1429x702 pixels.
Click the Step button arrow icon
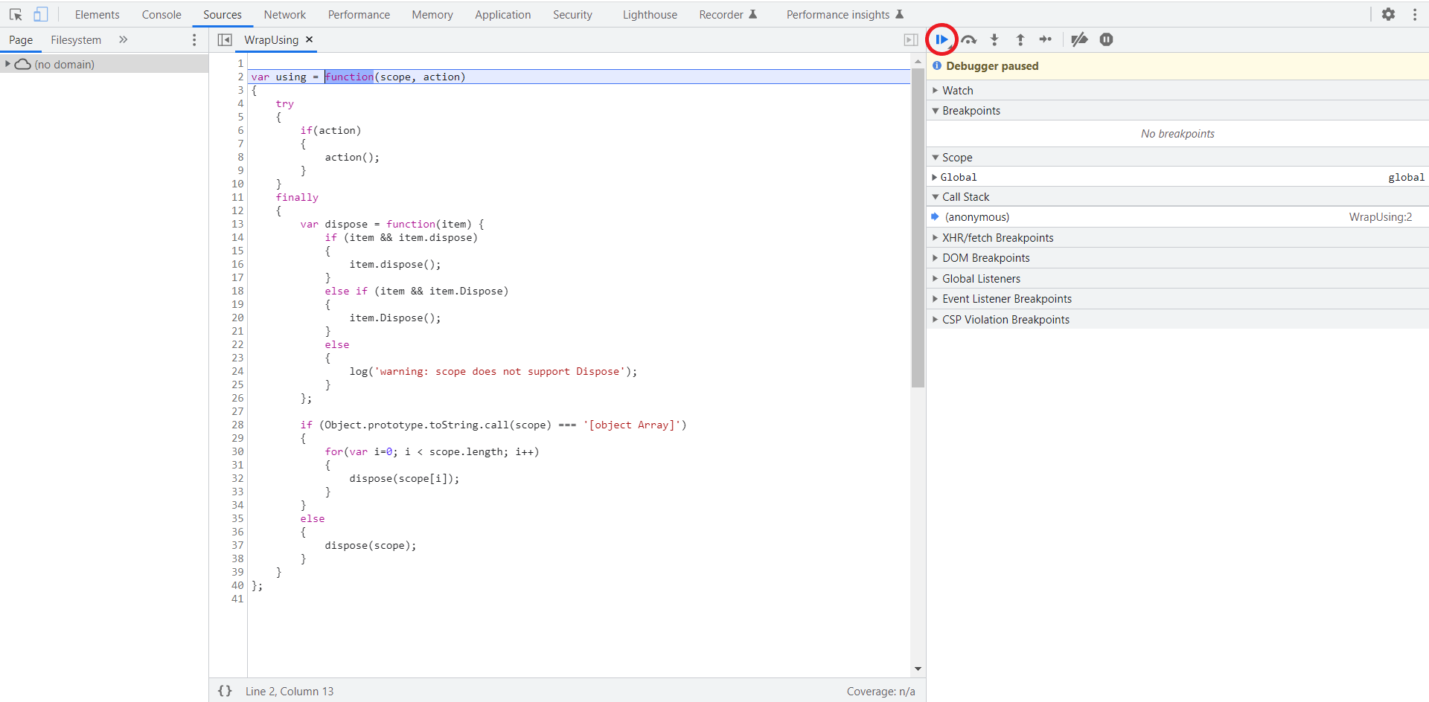coord(1046,39)
